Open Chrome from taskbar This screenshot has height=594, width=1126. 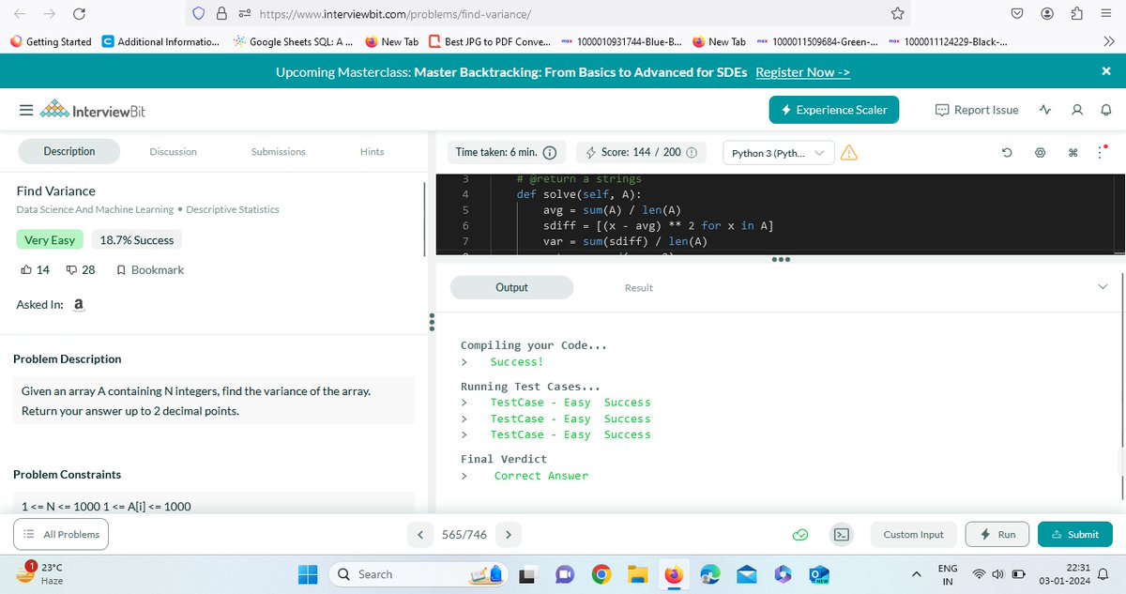(601, 573)
